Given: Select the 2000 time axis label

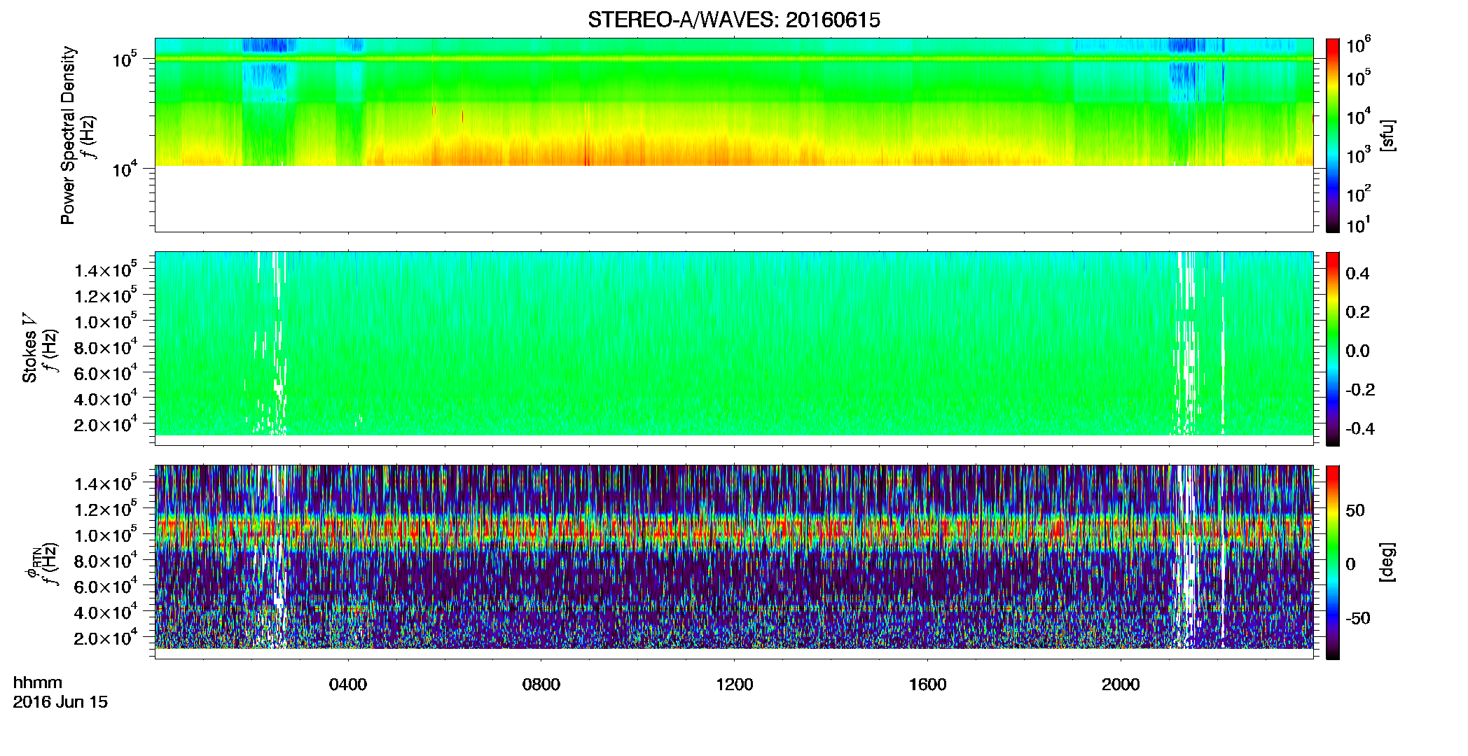Looking at the screenshot, I should pos(1121,685).
